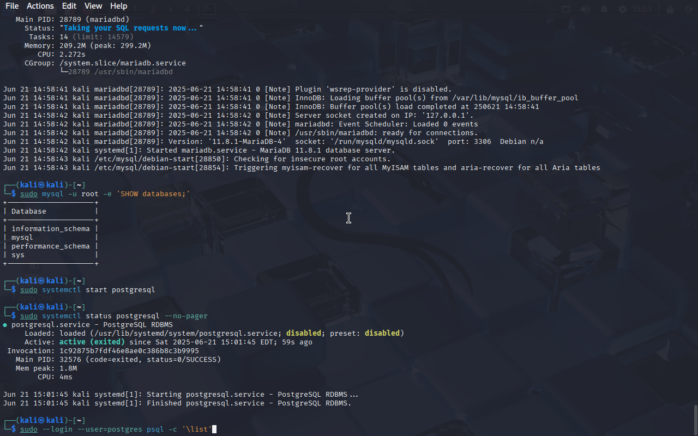
Task: Click the power manager lightning icon
Action: click(623, 9)
